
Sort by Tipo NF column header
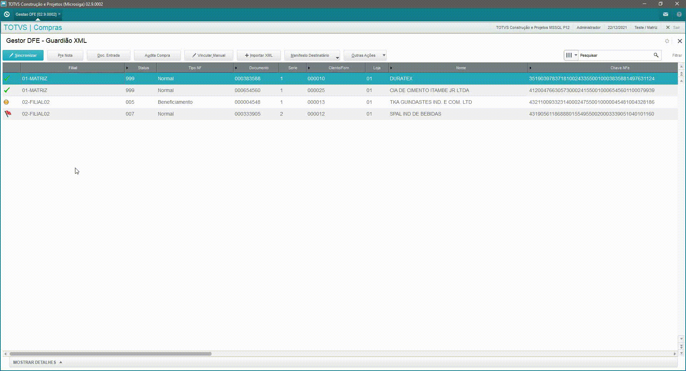[195, 68]
